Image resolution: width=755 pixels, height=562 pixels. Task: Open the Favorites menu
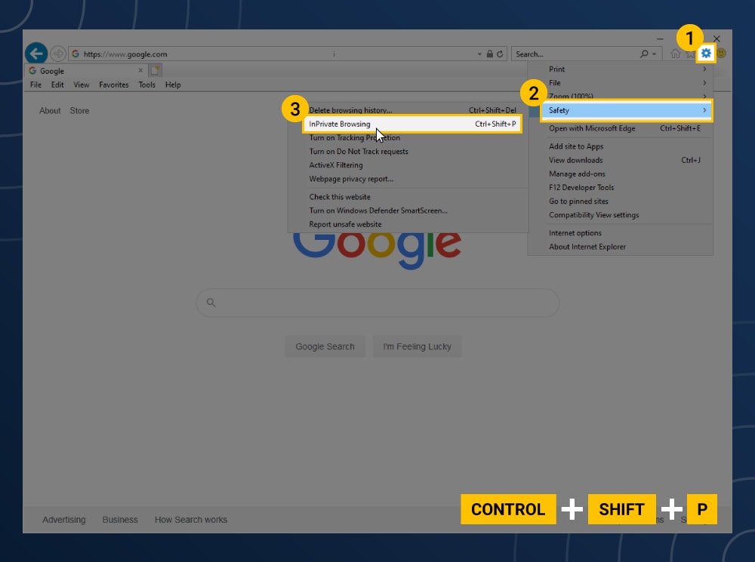tap(114, 84)
